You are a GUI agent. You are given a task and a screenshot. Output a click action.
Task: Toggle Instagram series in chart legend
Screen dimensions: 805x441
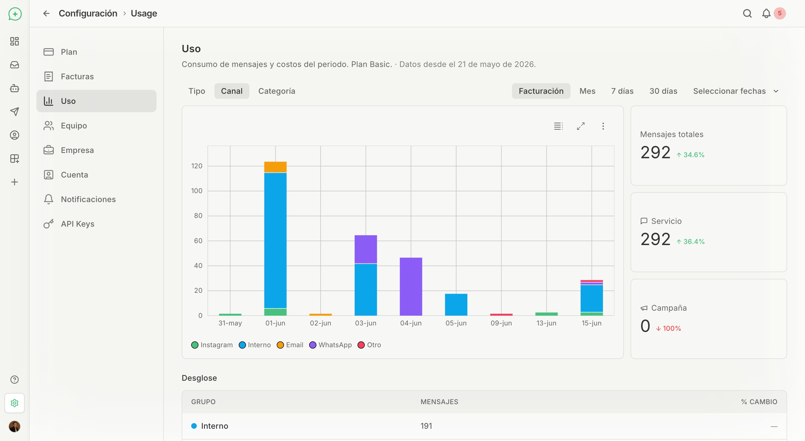coord(212,345)
